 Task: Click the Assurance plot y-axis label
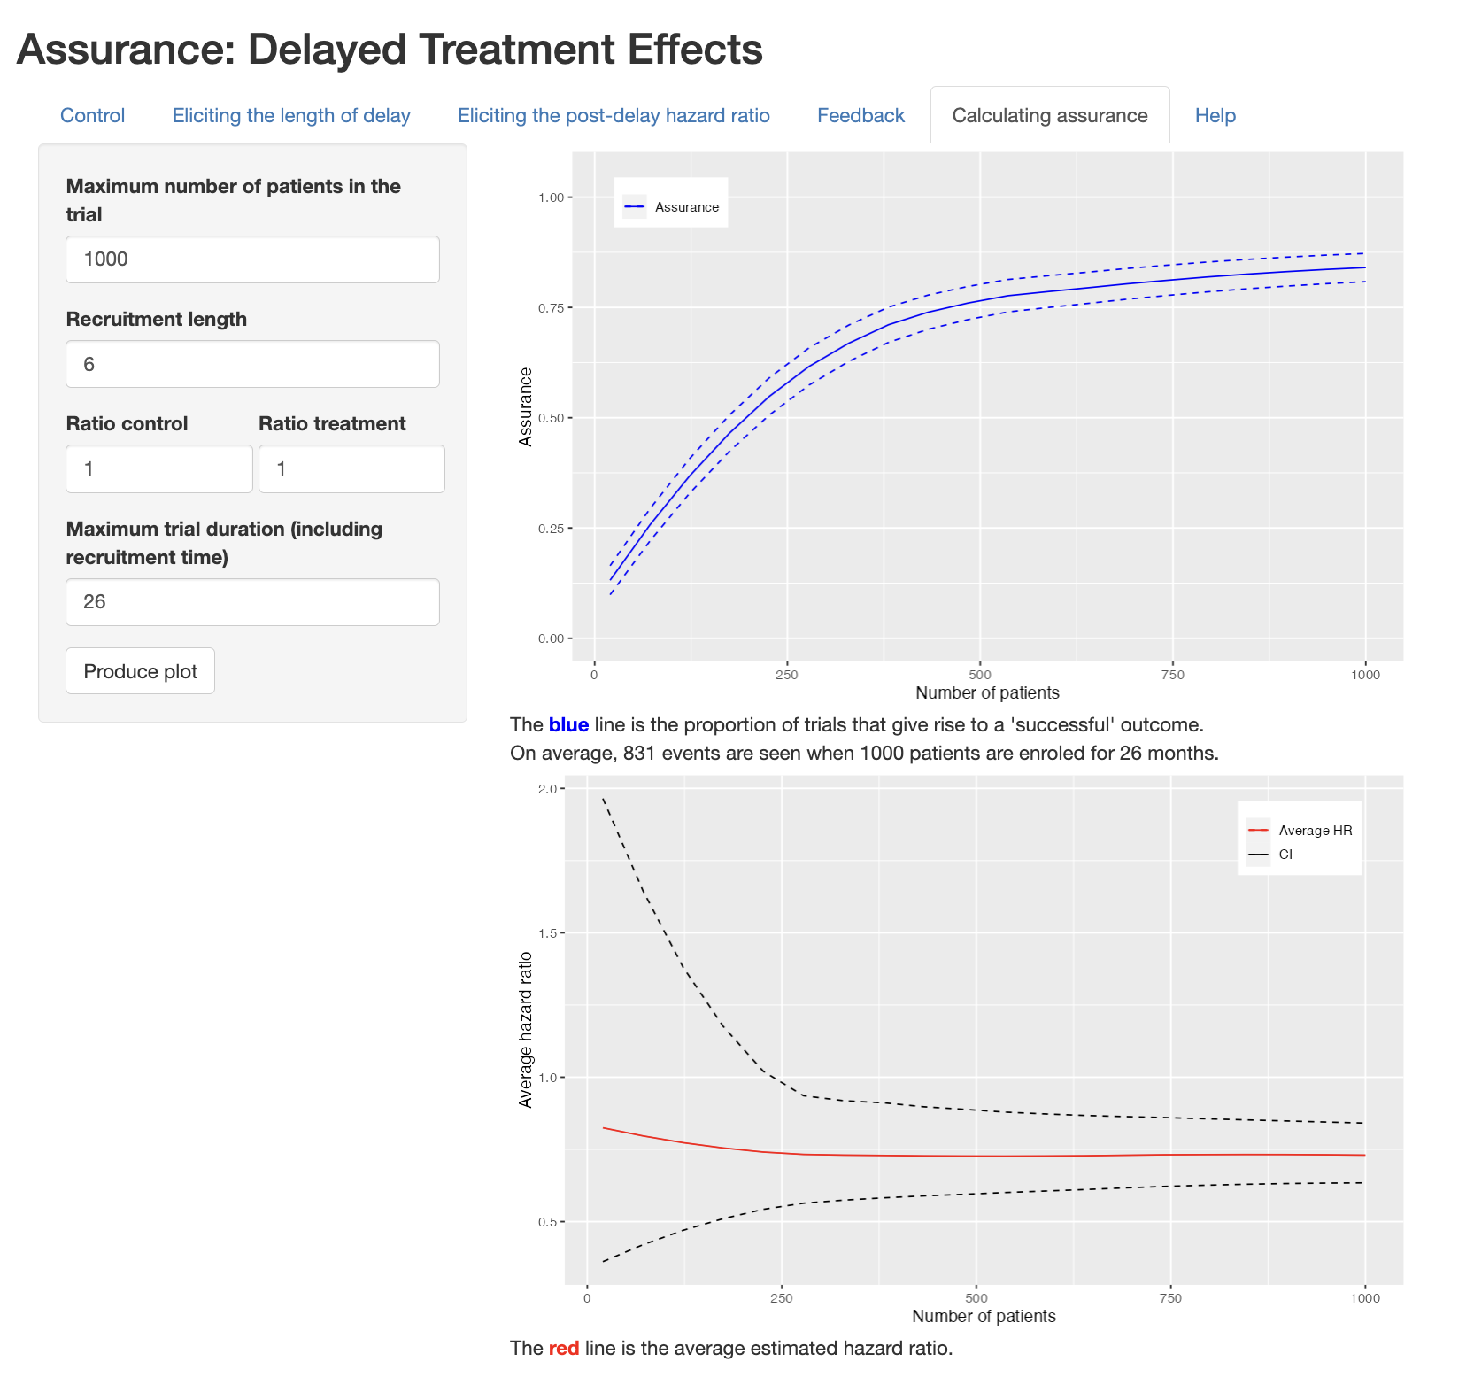point(526,407)
